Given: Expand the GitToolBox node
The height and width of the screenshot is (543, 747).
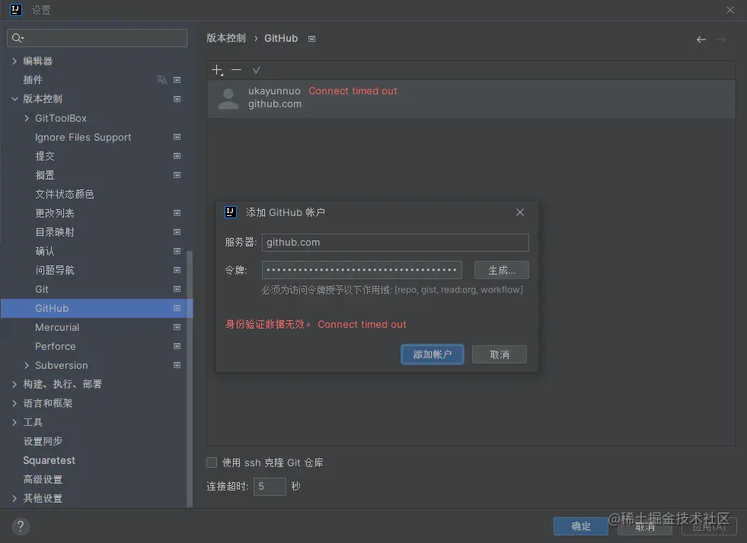Looking at the screenshot, I should click(x=27, y=118).
